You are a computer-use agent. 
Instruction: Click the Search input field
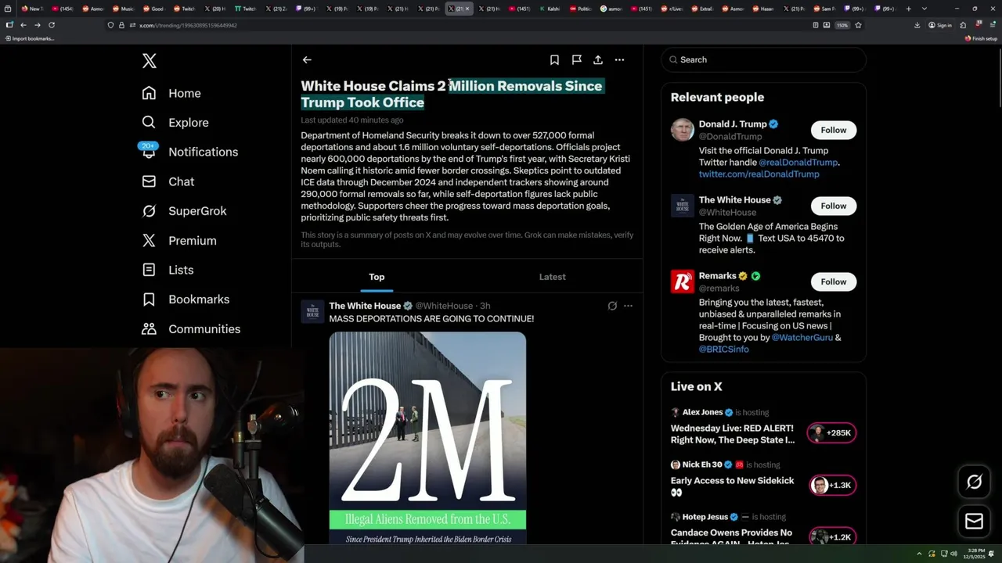coord(763,59)
